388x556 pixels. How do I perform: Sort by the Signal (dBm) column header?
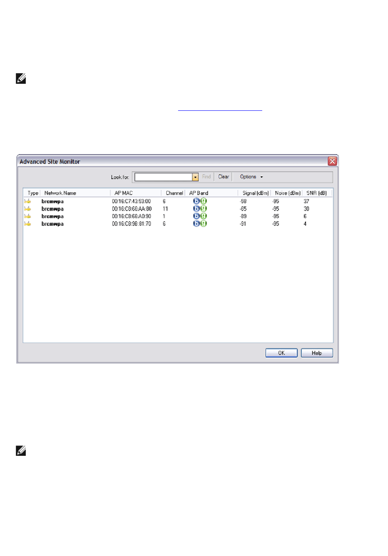[x=255, y=193]
